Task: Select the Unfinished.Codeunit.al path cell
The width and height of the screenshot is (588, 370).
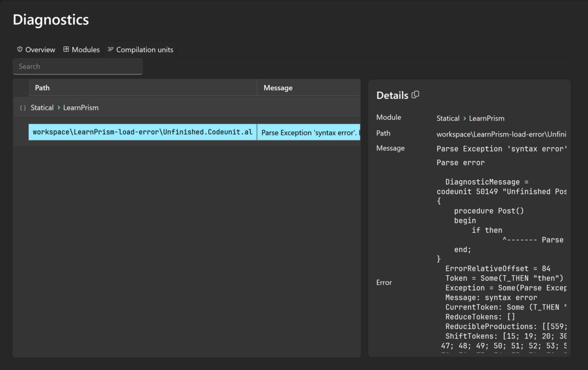Action: pyautogui.click(x=142, y=132)
